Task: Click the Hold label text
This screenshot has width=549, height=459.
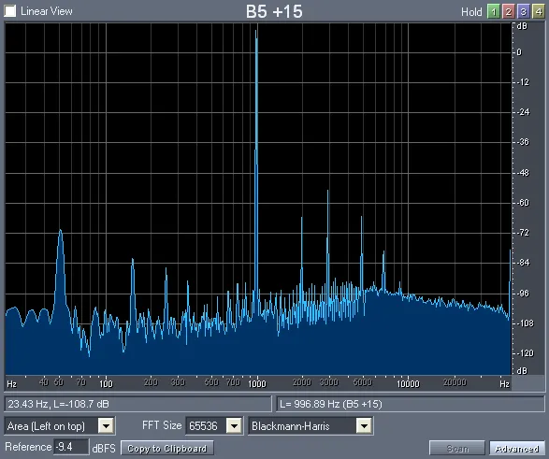Action: (x=471, y=12)
